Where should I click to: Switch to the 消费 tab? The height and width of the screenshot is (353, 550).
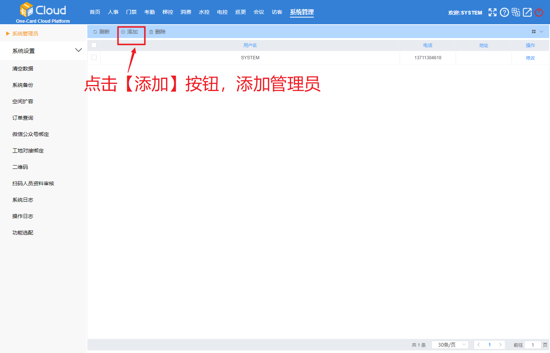click(x=186, y=12)
